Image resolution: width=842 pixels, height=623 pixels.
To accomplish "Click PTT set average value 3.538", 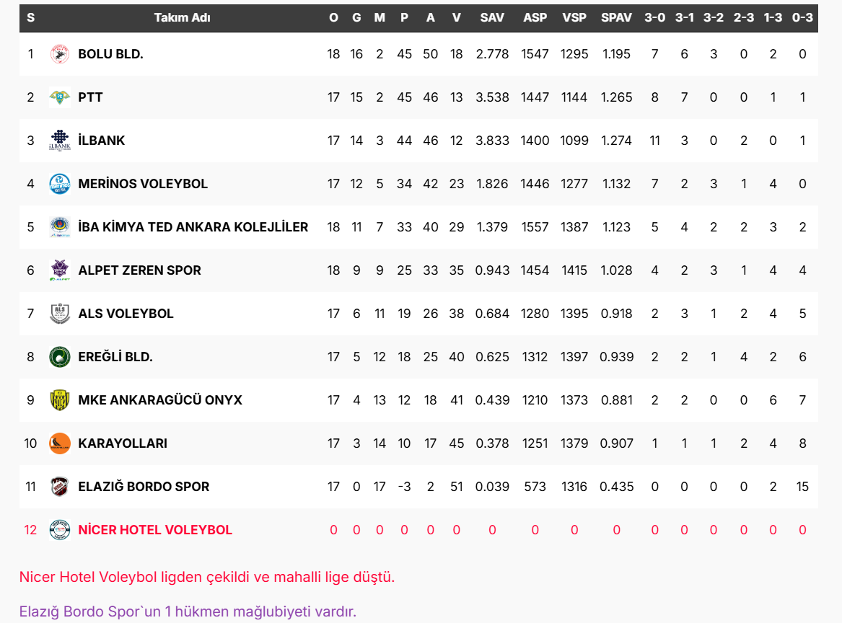I will pos(492,97).
